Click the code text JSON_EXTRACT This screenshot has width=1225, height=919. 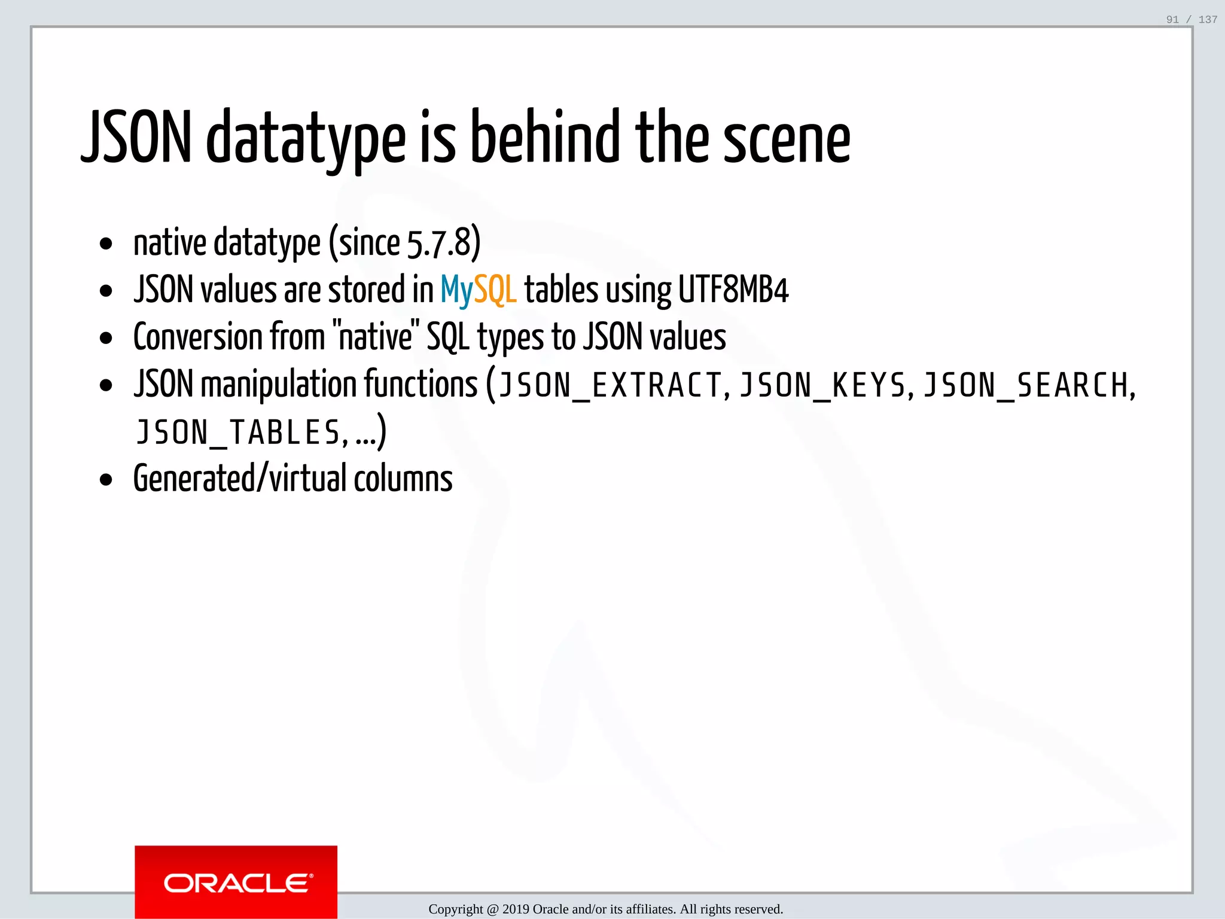tap(611, 385)
